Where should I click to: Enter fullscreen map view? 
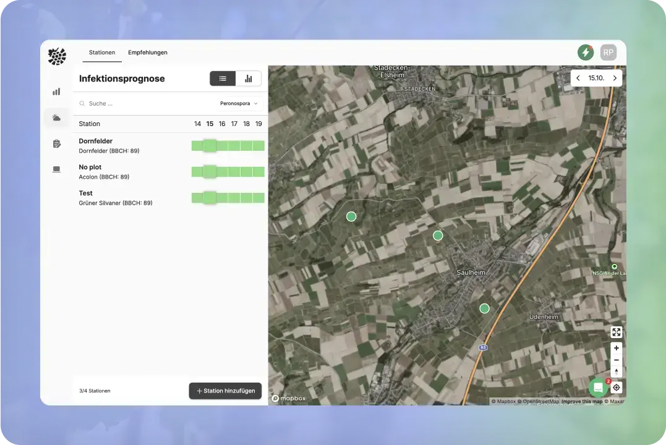point(616,333)
